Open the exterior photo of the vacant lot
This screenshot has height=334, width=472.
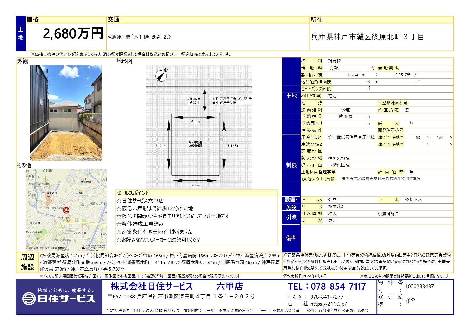point(66,113)
